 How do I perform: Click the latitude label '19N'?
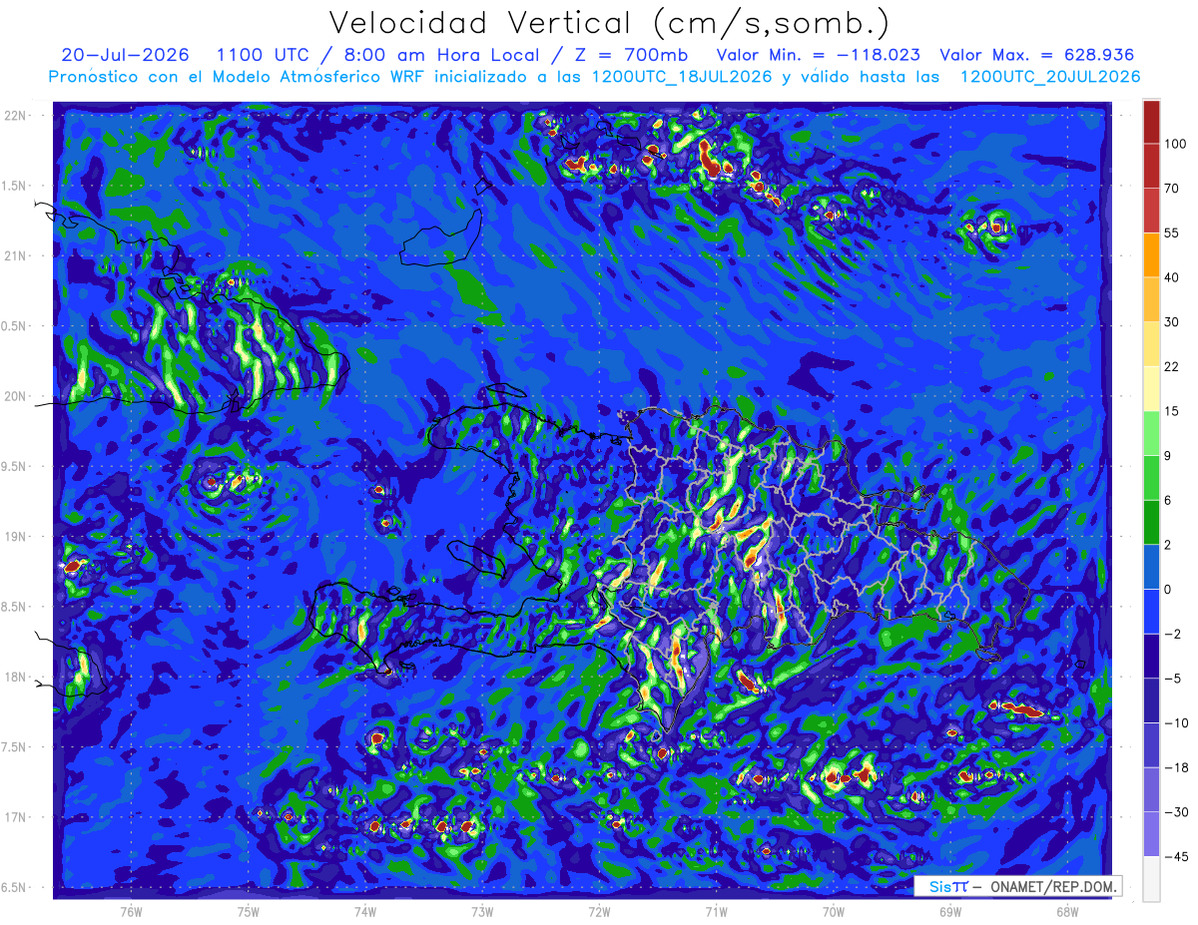coord(17,537)
